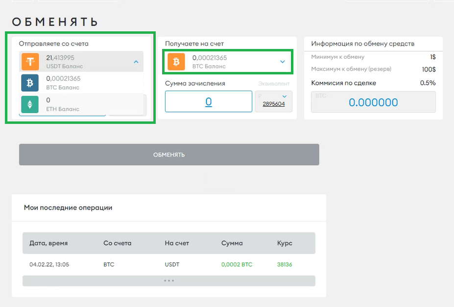Image resolution: width=454 pixels, height=307 pixels.
Task: Click the orange Bitcoin icon in the receiving account
Action: 176,62
